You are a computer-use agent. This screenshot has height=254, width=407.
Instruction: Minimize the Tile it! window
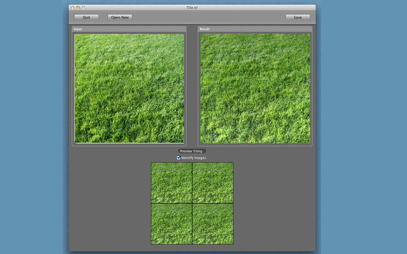(78, 8)
